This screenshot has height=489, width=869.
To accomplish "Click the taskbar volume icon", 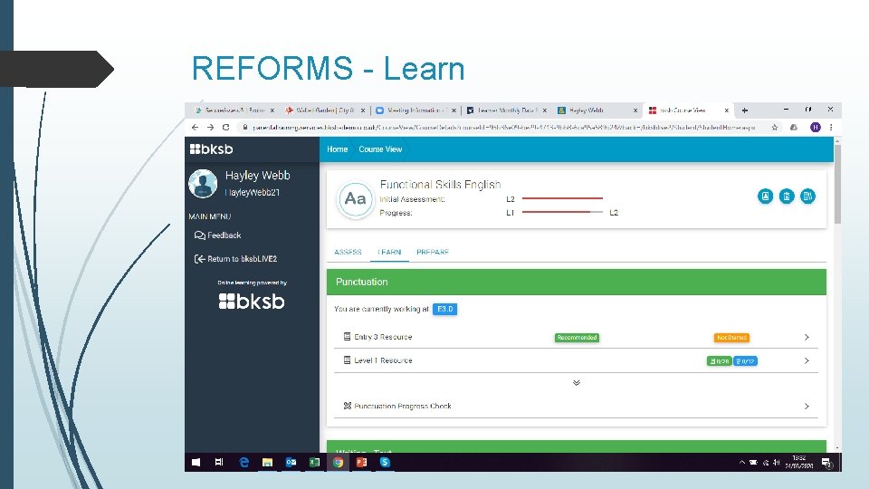I will (776, 463).
